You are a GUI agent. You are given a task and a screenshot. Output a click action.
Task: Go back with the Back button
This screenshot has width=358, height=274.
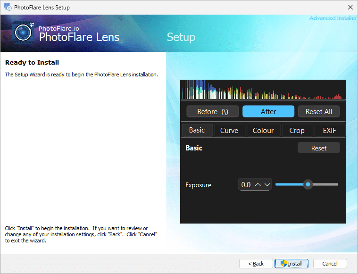click(x=256, y=264)
